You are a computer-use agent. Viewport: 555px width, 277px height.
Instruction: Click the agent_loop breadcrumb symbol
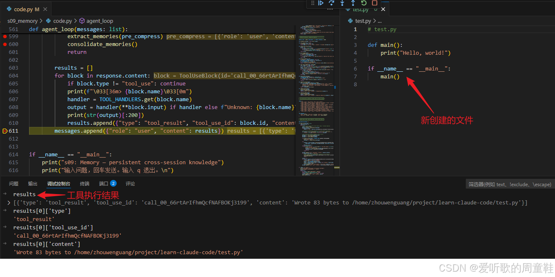click(x=100, y=21)
